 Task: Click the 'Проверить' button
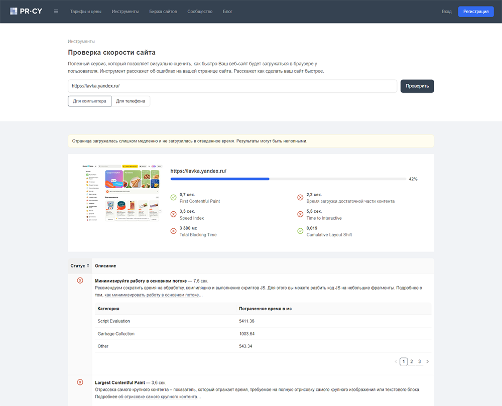[x=417, y=86]
